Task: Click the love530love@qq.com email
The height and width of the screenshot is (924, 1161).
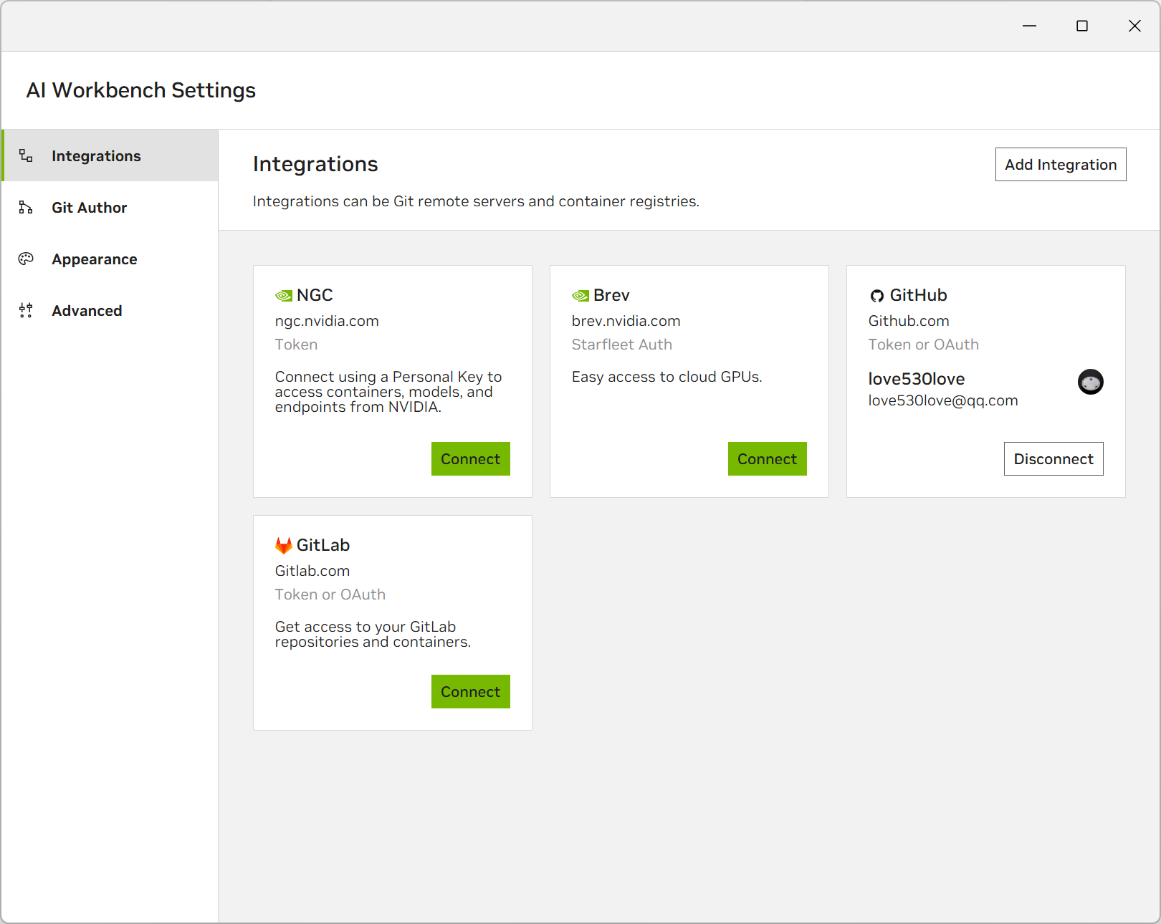Action: [x=943, y=400]
